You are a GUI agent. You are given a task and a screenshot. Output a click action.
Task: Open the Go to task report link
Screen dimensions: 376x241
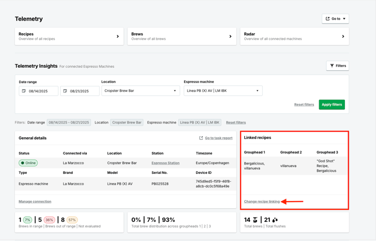point(219,138)
